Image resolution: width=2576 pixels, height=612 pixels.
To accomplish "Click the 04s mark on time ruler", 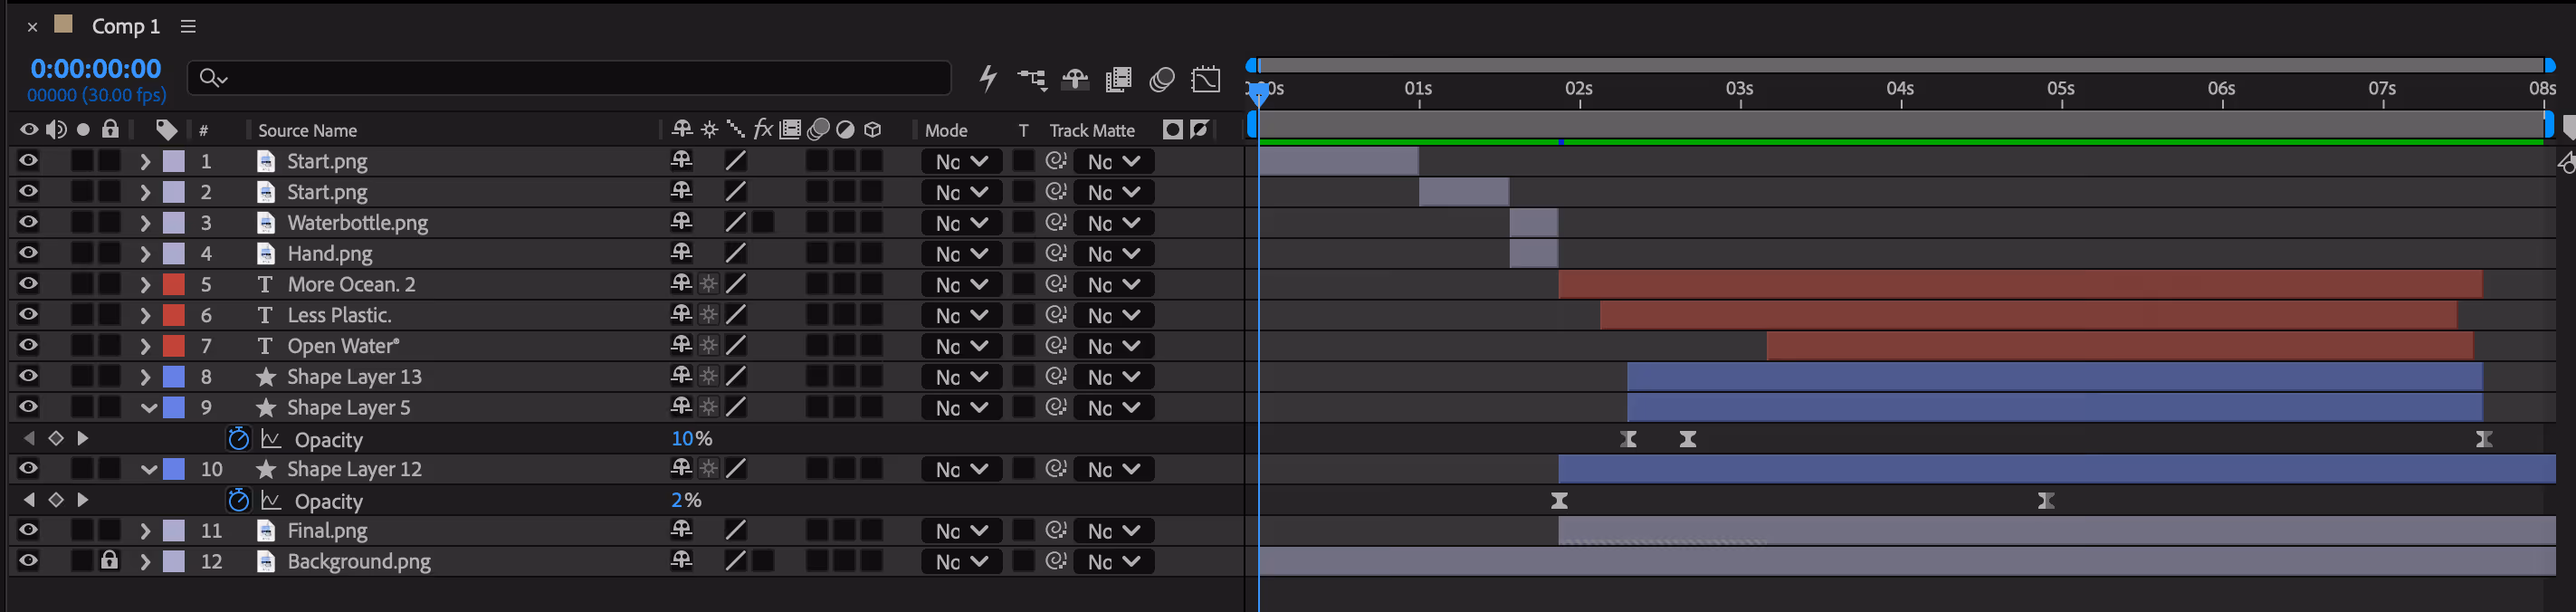I will coord(1900,89).
